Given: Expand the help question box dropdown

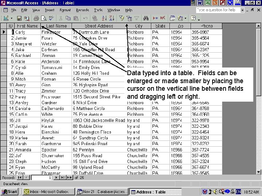Looking at the screenshot, I should tap(242, 10).
